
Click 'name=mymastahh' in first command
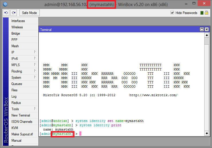point(129,121)
